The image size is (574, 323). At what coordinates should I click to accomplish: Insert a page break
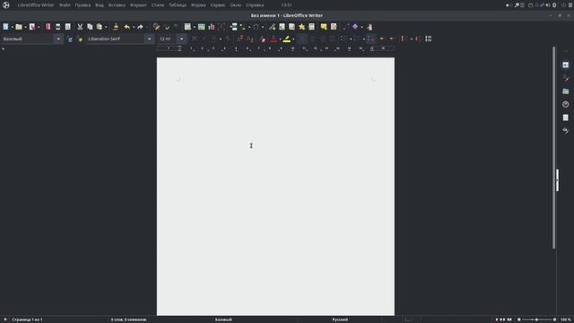coord(233,27)
